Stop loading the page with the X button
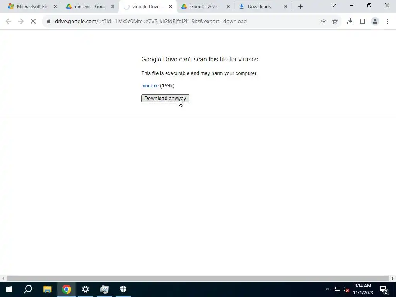The width and height of the screenshot is (396, 297). [x=33, y=22]
